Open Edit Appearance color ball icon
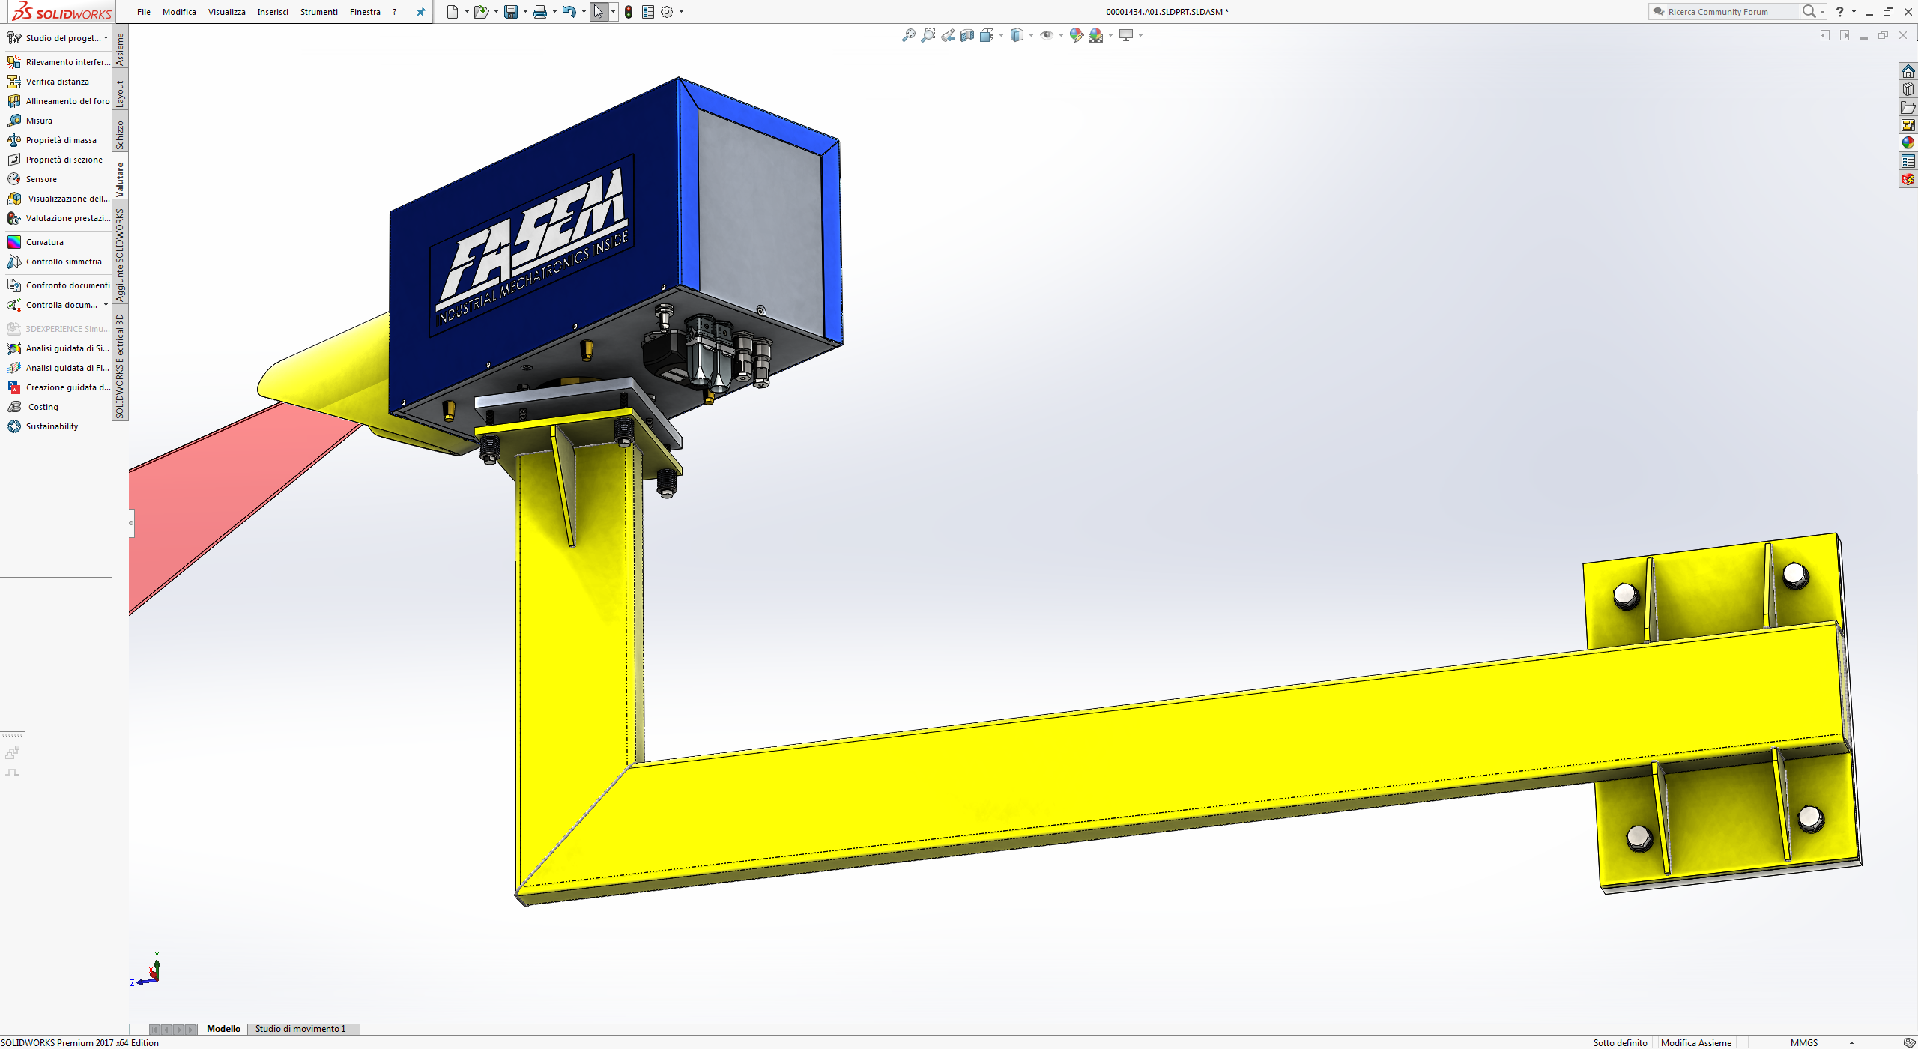 [1077, 35]
